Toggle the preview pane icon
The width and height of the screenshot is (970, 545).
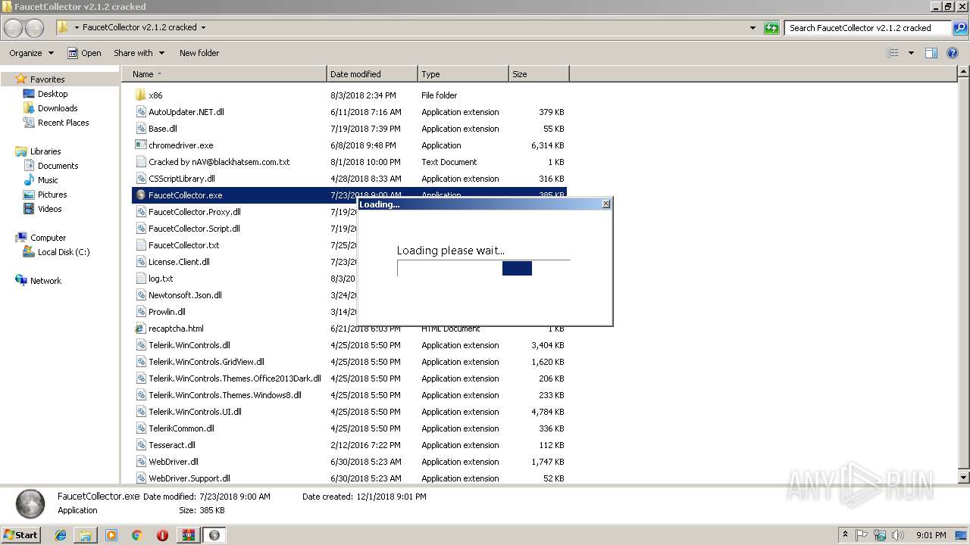[x=931, y=53]
